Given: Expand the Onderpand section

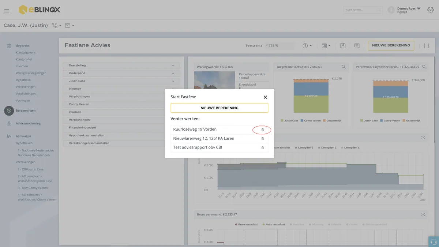Looking at the screenshot, I should coord(121,73).
